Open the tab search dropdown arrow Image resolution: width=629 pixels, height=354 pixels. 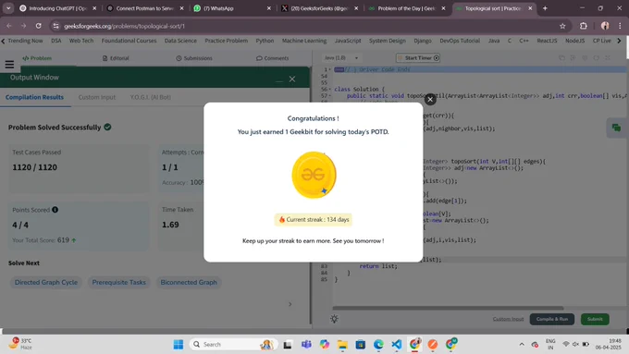click(8, 8)
